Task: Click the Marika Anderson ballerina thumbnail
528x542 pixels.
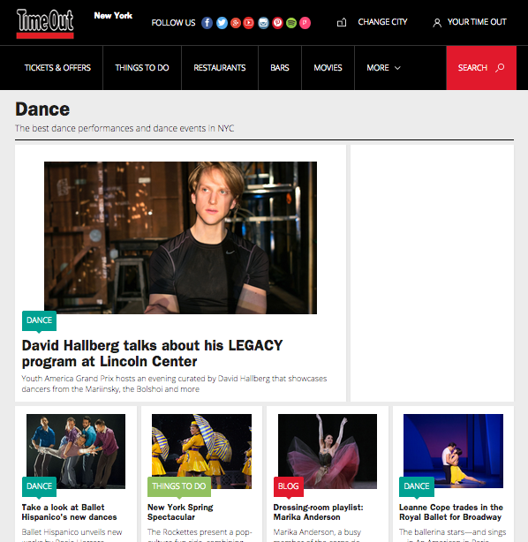Action: point(327,451)
